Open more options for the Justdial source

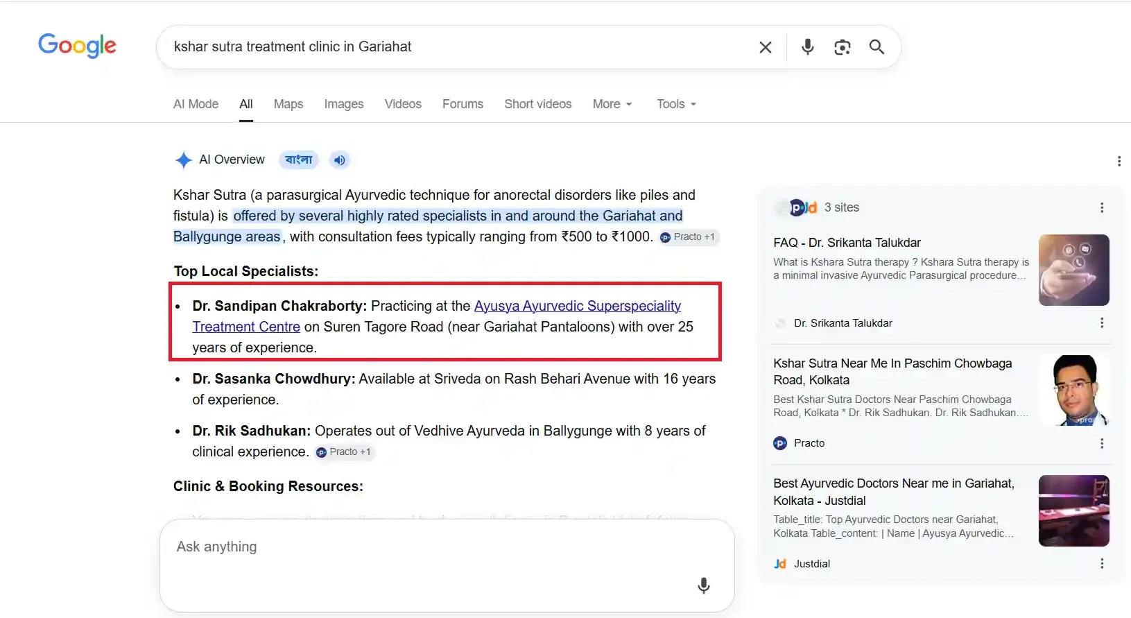pos(1102,564)
